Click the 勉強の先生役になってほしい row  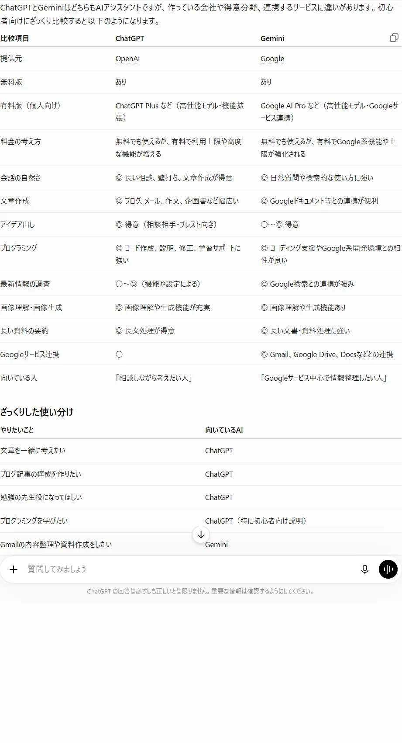[x=201, y=497]
